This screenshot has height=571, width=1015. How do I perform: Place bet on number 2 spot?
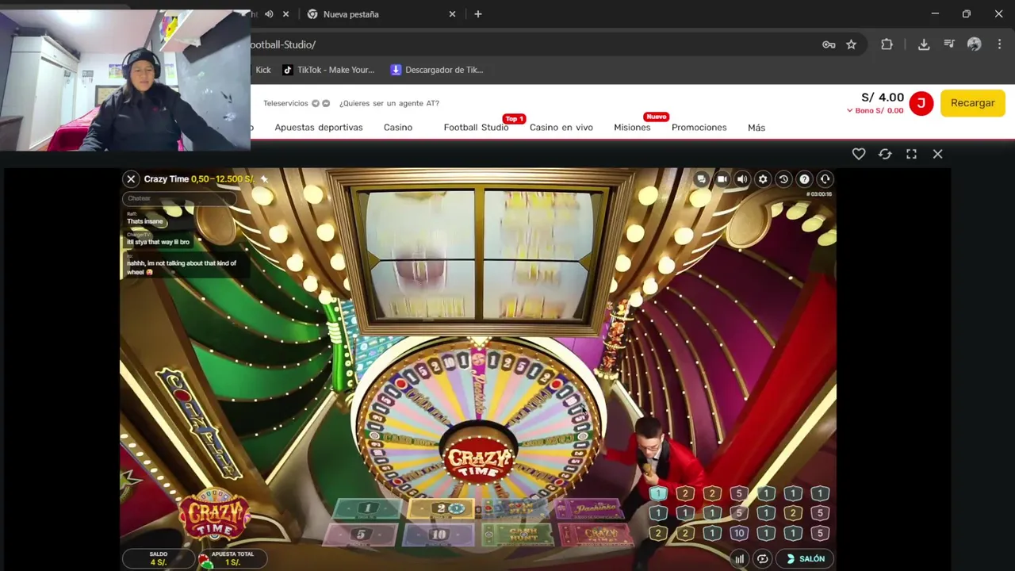[x=441, y=508]
